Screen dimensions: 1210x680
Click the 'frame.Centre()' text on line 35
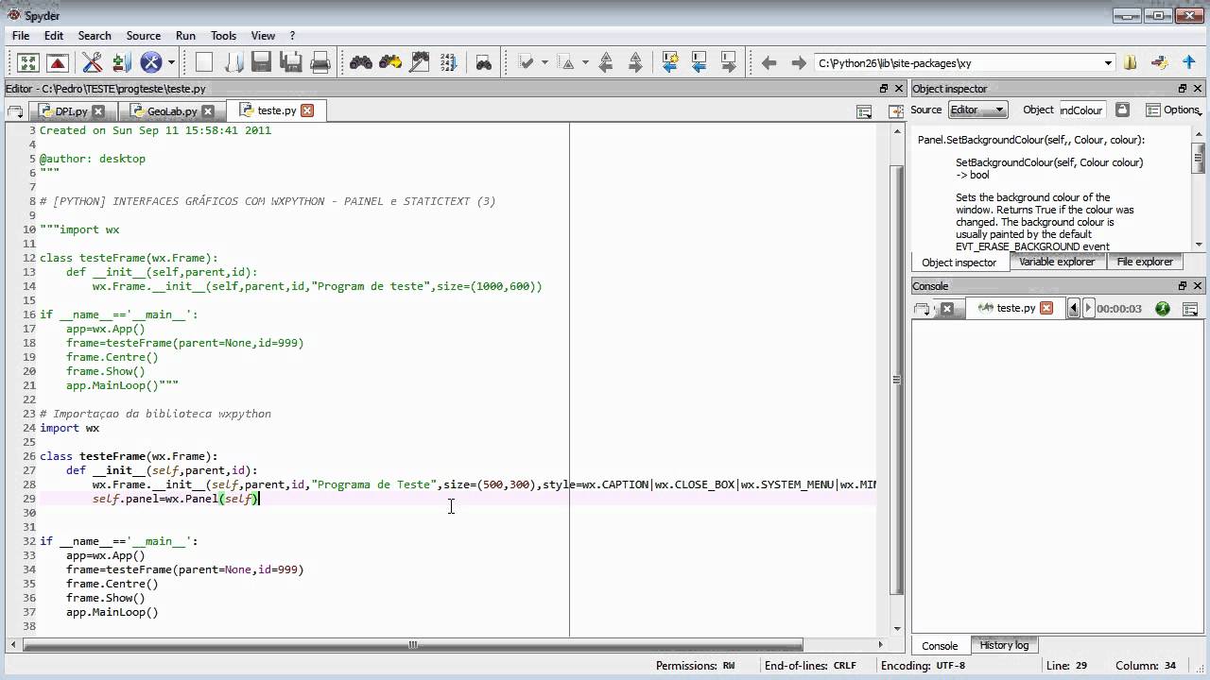pyautogui.click(x=112, y=584)
